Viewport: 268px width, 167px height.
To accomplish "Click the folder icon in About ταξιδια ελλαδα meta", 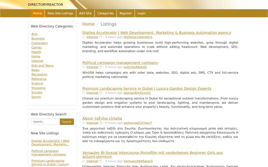I will [84, 123].
